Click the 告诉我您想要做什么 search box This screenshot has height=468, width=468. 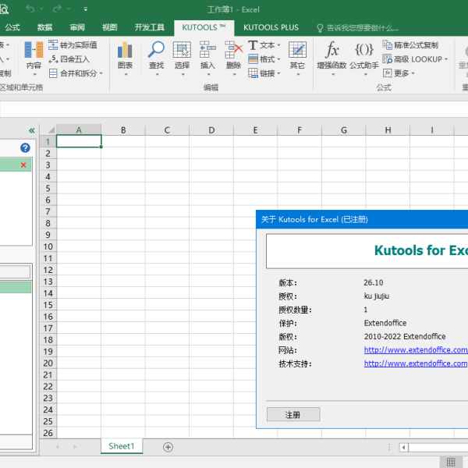tap(357, 28)
